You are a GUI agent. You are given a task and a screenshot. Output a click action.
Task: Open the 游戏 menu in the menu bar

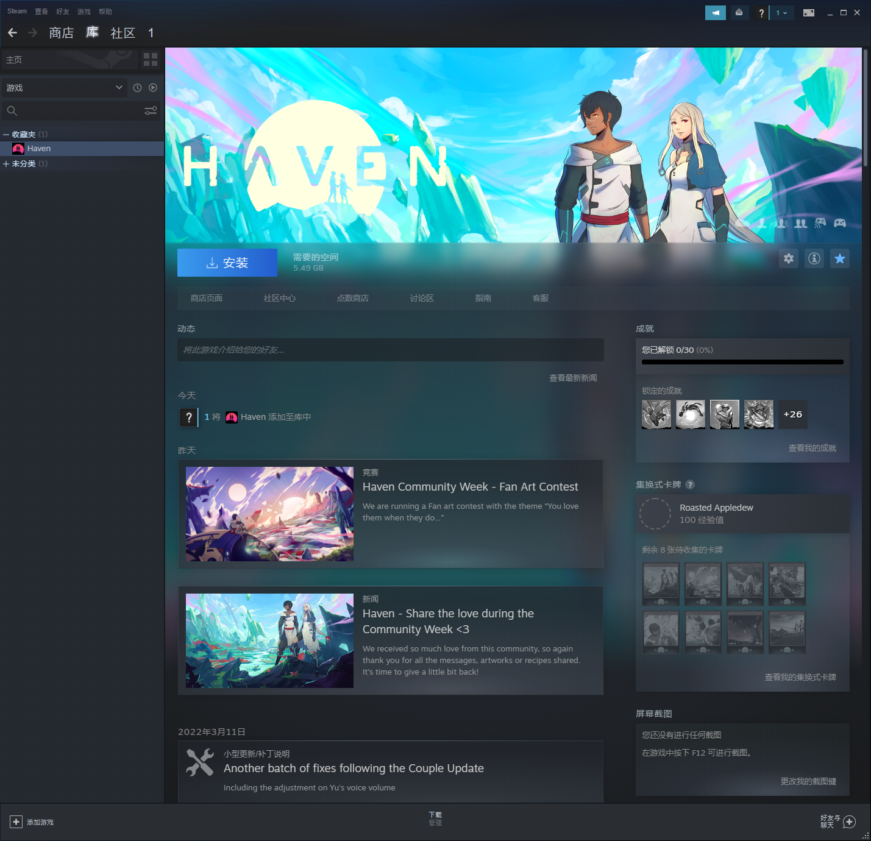(x=84, y=12)
